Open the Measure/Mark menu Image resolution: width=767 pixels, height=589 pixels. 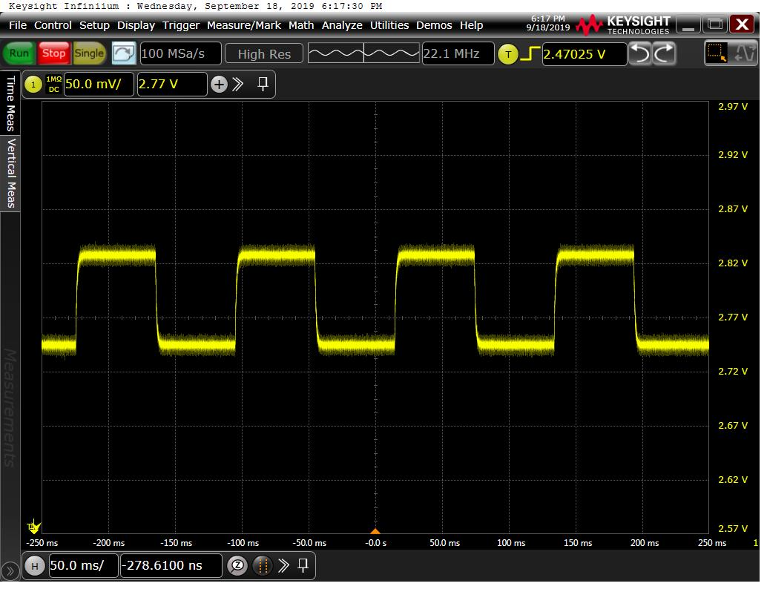click(243, 25)
